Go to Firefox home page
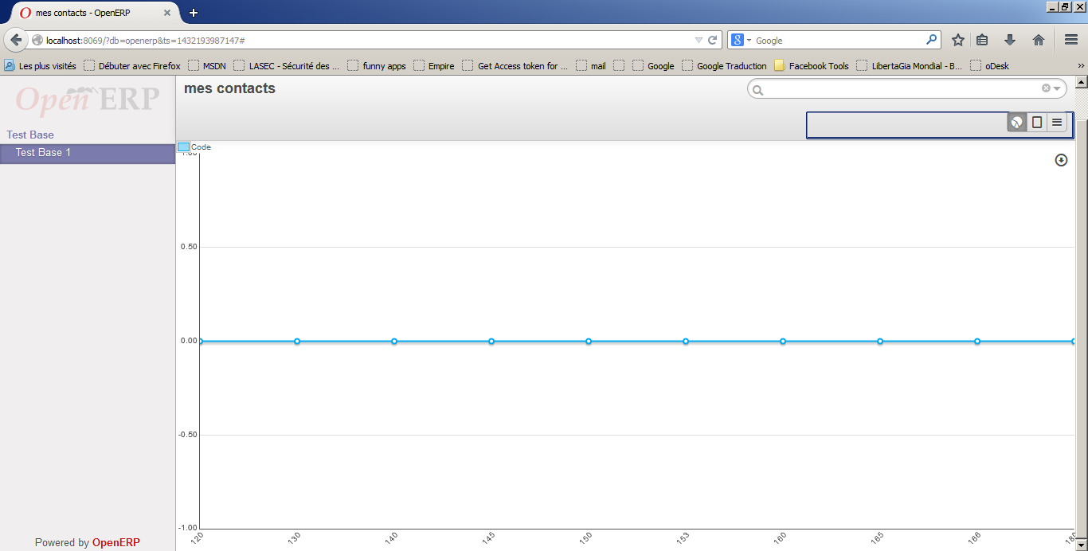The image size is (1088, 551). click(x=1039, y=40)
